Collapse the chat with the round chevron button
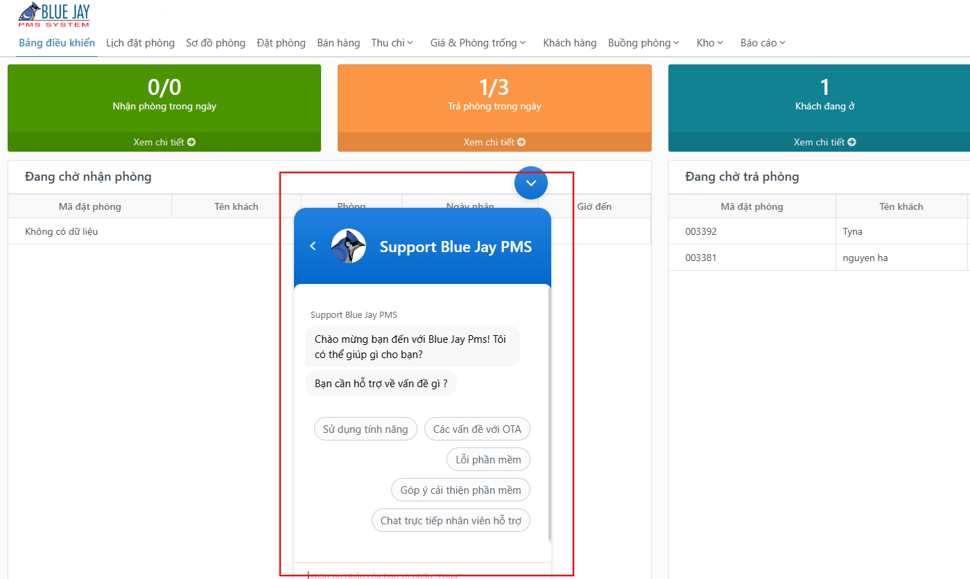 click(x=531, y=183)
